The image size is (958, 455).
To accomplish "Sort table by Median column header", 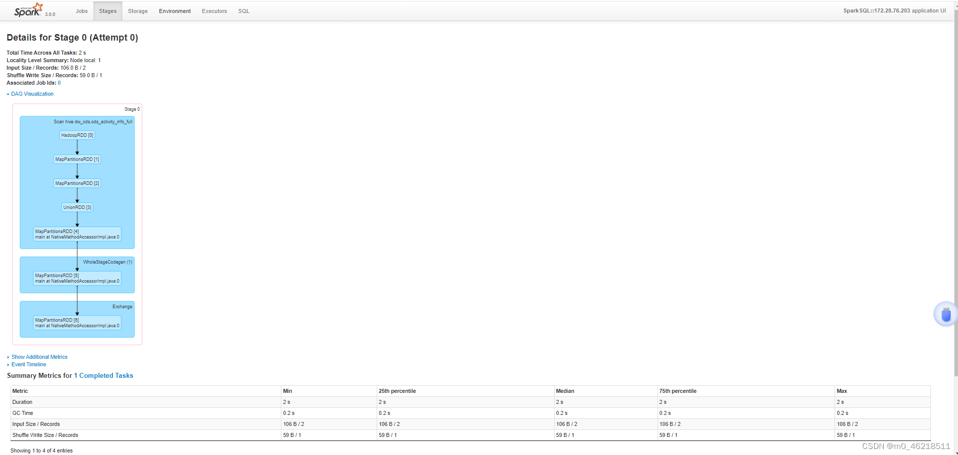I will click(x=606, y=391).
